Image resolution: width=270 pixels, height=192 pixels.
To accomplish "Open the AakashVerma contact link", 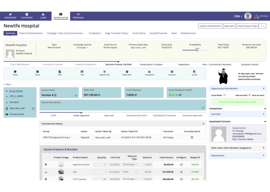I will coord(239,128).
